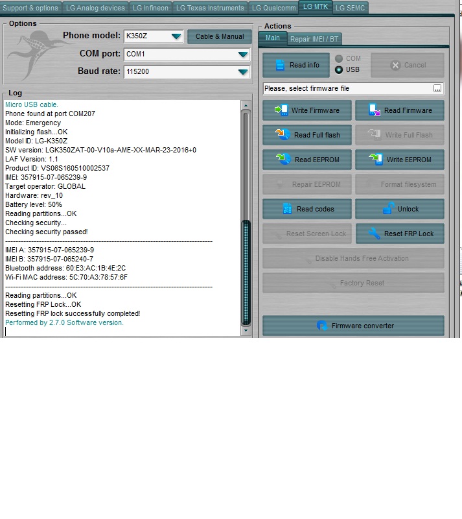Viewport: 462px width, 519px height.
Task: Switch to LG SEMC tab
Action: pos(350,8)
